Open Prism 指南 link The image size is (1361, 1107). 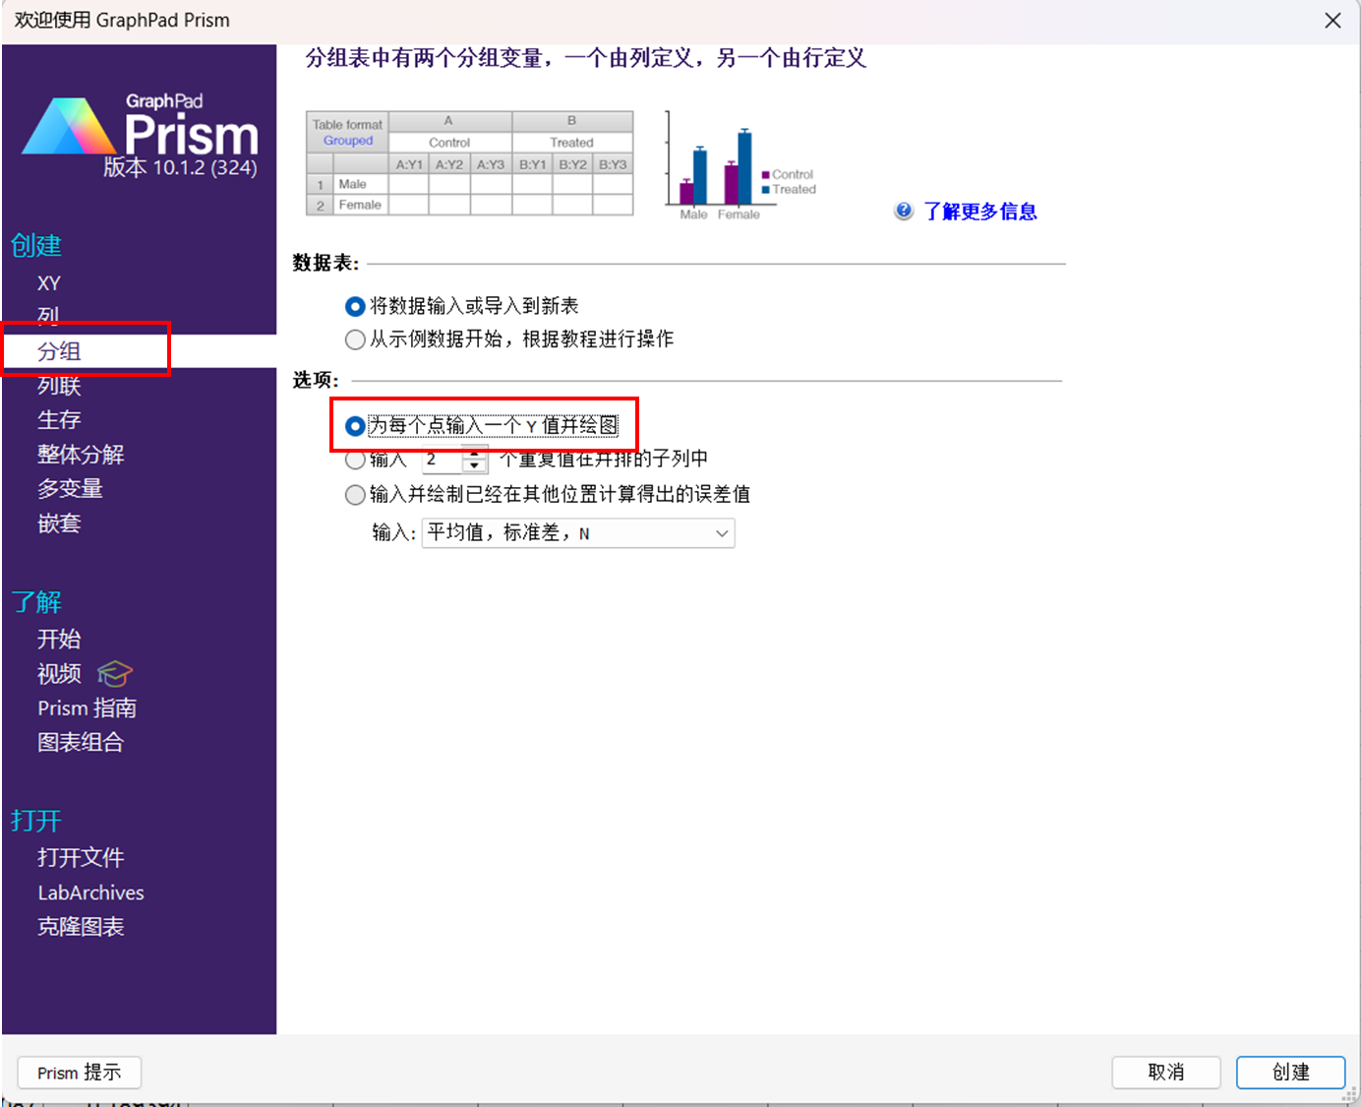click(87, 708)
